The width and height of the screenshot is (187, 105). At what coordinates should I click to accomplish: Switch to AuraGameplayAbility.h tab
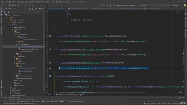[x=153, y=9]
